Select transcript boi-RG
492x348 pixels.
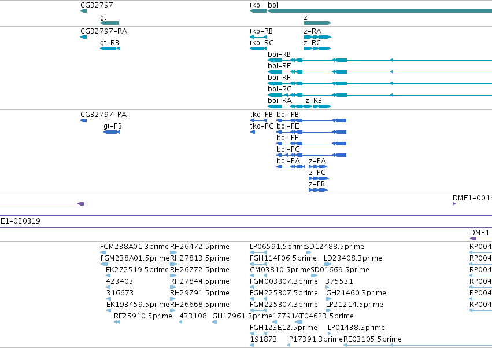280,89
